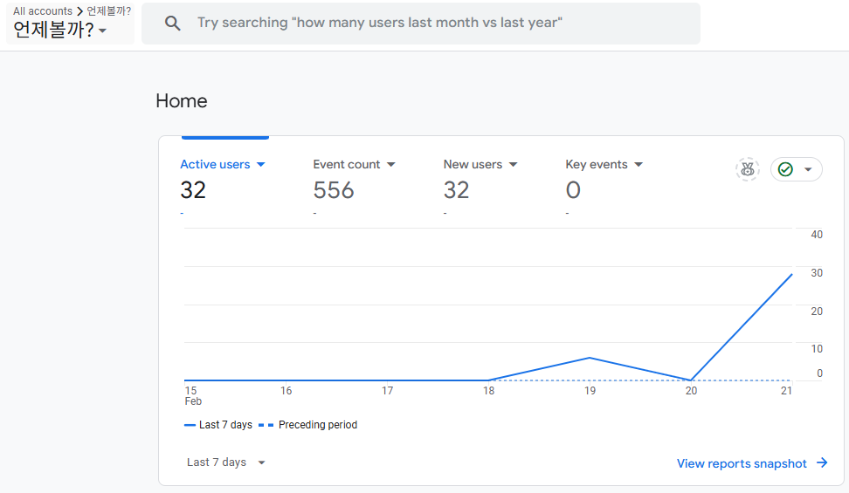Open the 언제볼까? property selector
Viewport: 849px width, 493px height.
(59, 30)
